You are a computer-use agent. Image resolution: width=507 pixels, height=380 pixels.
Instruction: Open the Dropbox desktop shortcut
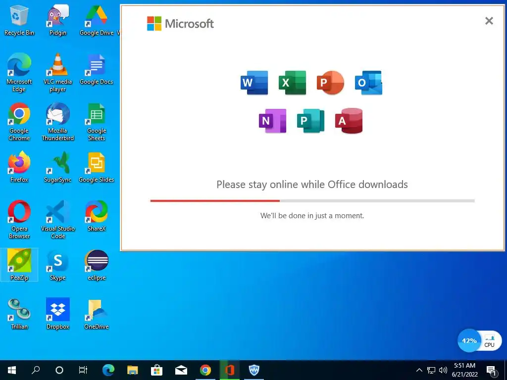point(57,314)
